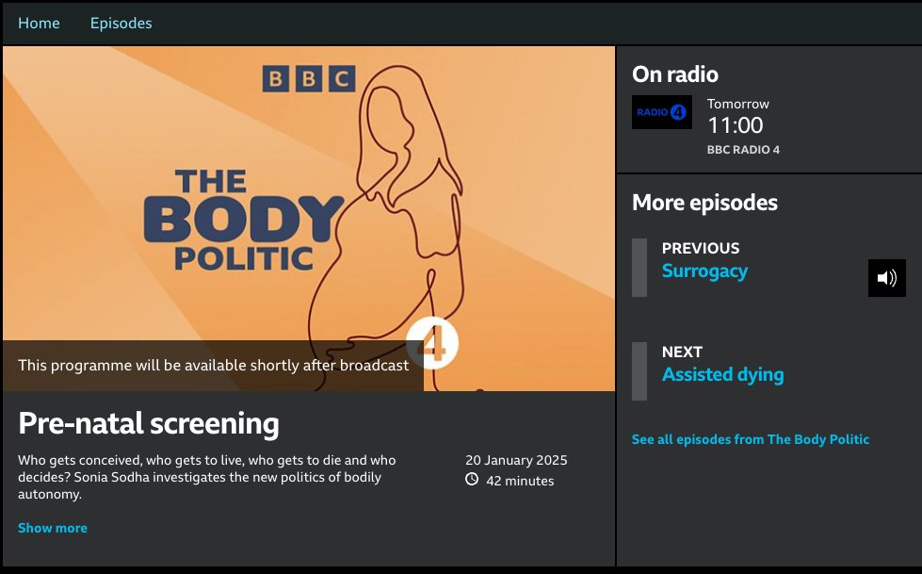Click the PREVIOUS episode label
Viewport: 922px width, 574px height.
tap(700, 248)
